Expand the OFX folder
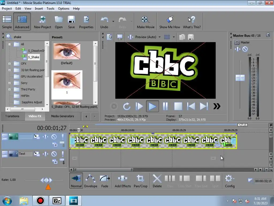This screenshot has height=206, width=274. pyautogui.click(x=9, y=64)
